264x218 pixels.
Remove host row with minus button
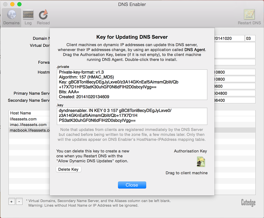pyautogui.click(x=19, y=201)
